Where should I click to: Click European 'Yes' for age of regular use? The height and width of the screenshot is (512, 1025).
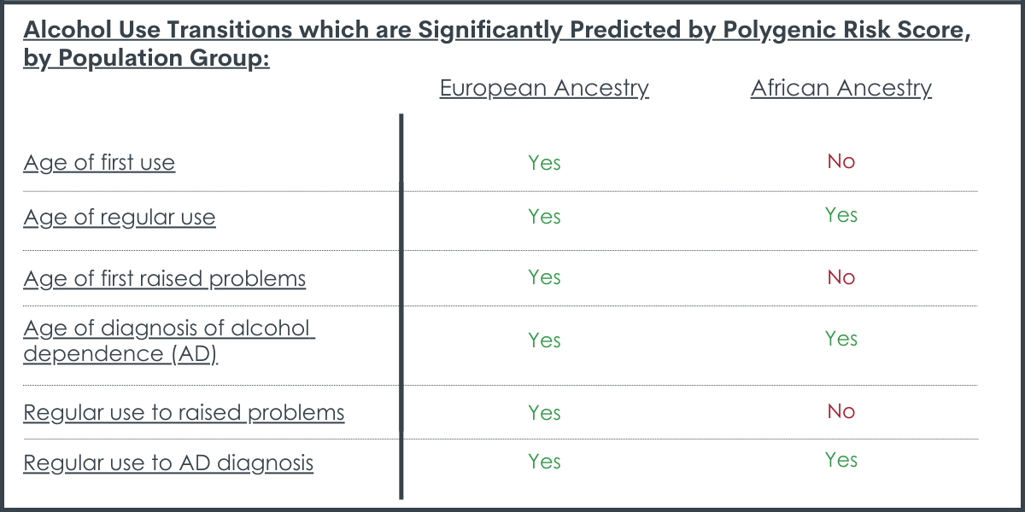544,217
